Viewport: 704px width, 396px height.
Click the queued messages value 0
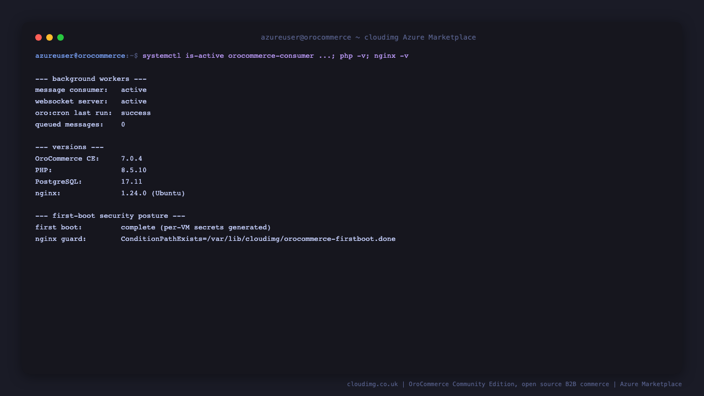[123, 125]
